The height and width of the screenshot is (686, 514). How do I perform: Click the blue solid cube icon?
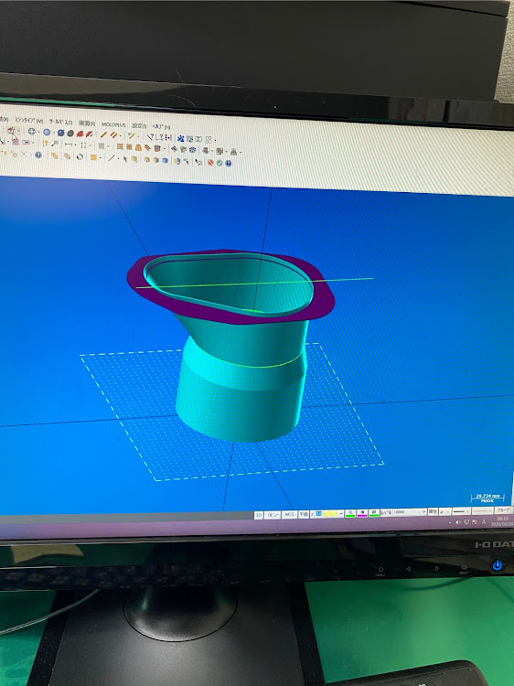pos(165,160)
